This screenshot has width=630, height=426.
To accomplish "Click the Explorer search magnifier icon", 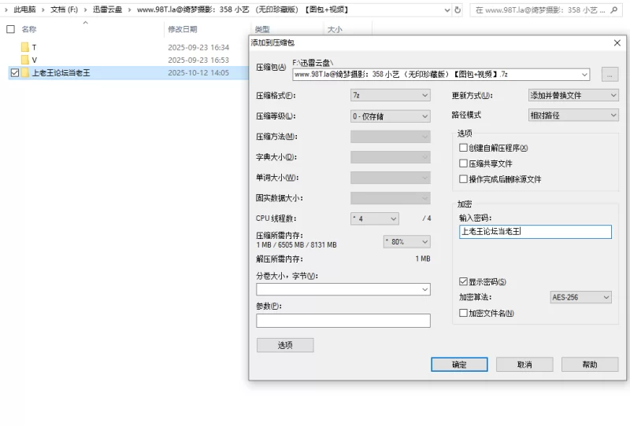I will 619,10.
